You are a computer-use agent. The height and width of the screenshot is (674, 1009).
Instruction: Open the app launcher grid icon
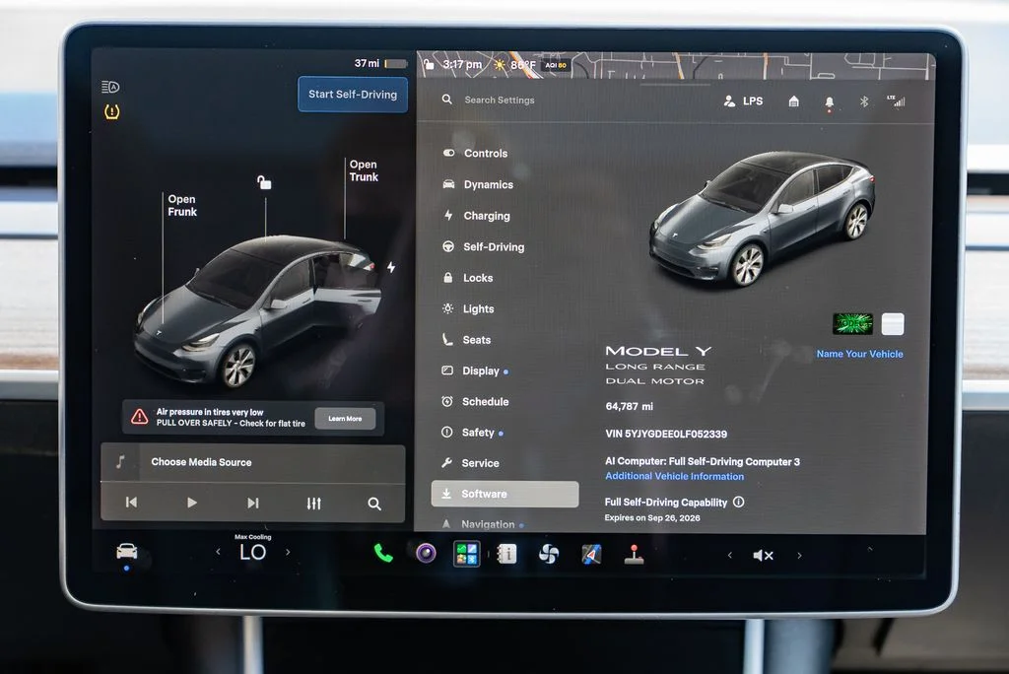pyautogui.click(x=466, y=554)
